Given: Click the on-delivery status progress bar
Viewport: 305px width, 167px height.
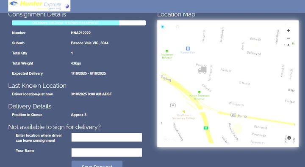Looking at the screenshot, I should tap(79, 23).
